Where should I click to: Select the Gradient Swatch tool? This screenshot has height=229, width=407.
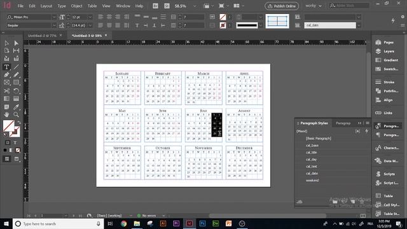tap(6, 99)
